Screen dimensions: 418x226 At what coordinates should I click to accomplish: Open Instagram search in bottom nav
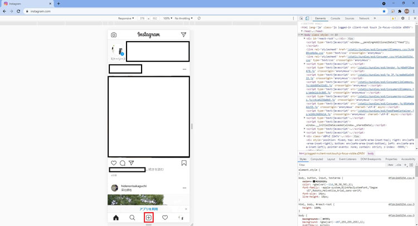(x=132, y=218)
